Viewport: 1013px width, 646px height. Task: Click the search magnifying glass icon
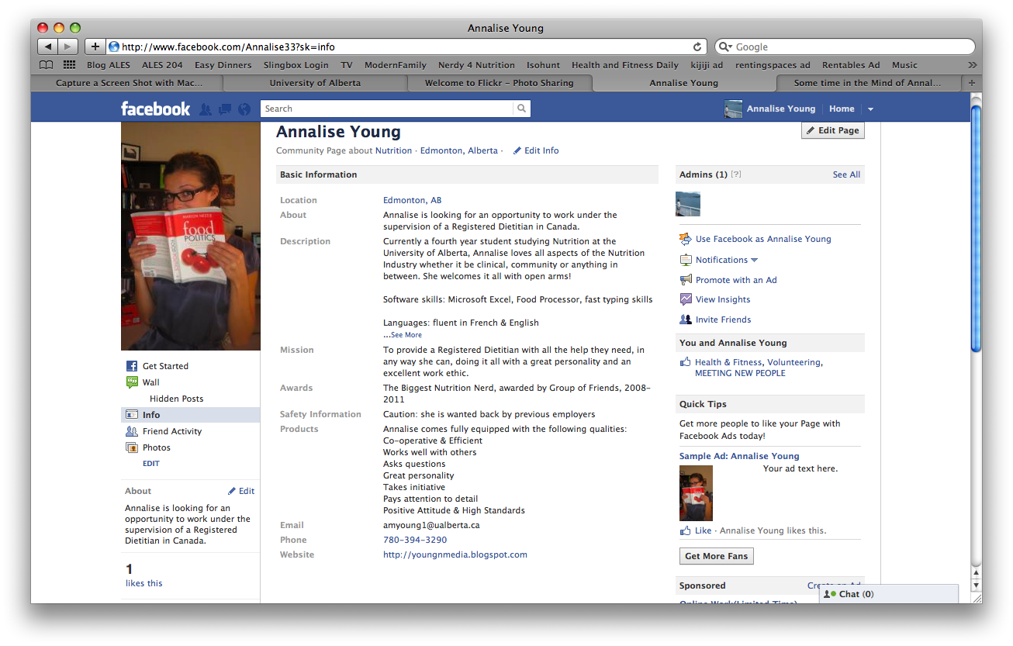click(x=520, y=109)
